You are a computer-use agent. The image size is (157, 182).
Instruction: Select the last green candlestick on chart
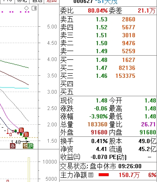coord(26,138)
